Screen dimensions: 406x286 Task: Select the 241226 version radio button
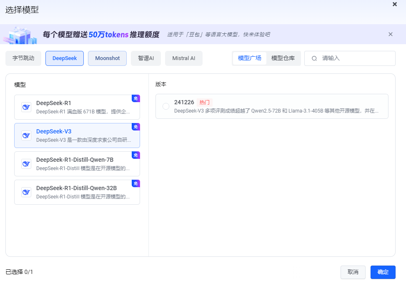tap(166, 106)
